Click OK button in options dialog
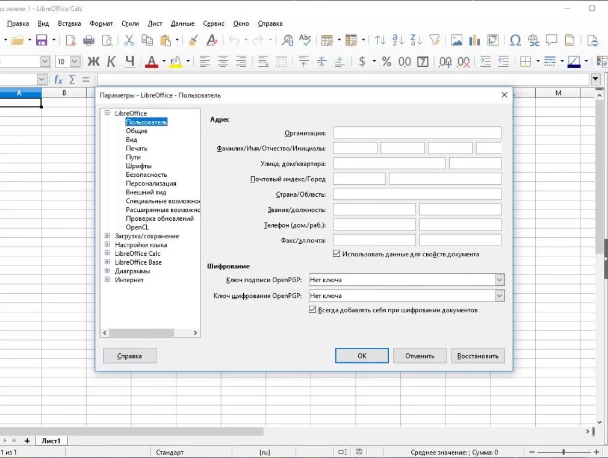The width and height of the screenshot is (608, 458). pyautogui.click(x=362, y=356)
